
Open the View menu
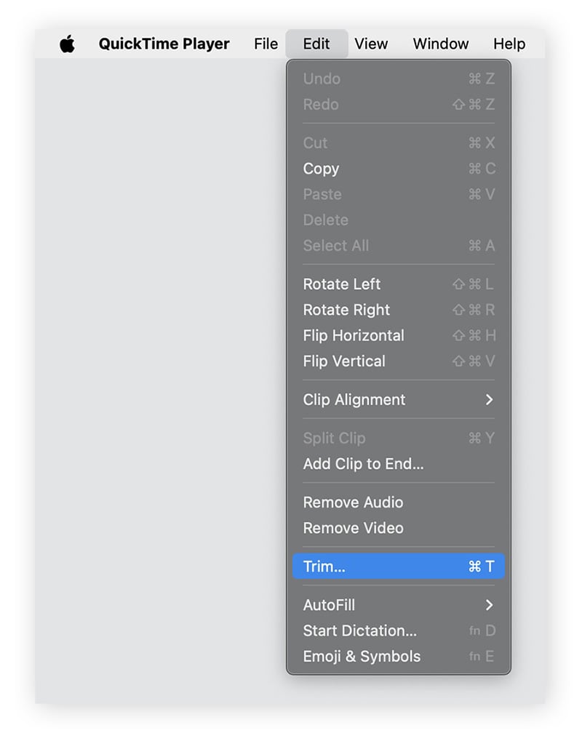pos(371,44)
